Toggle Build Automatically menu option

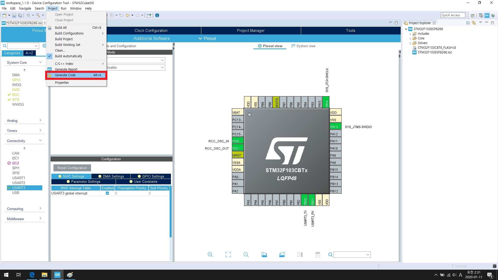pyautogui.click(x=68, y=56)
